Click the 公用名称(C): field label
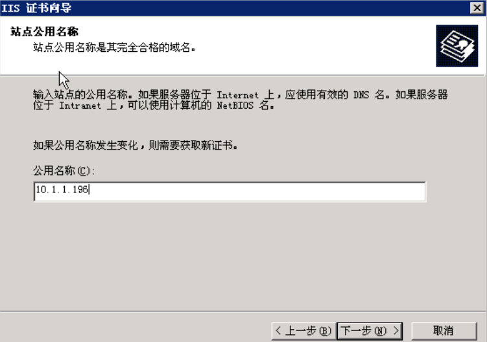This screenshot has width=487, height=342. click(64, 171)
